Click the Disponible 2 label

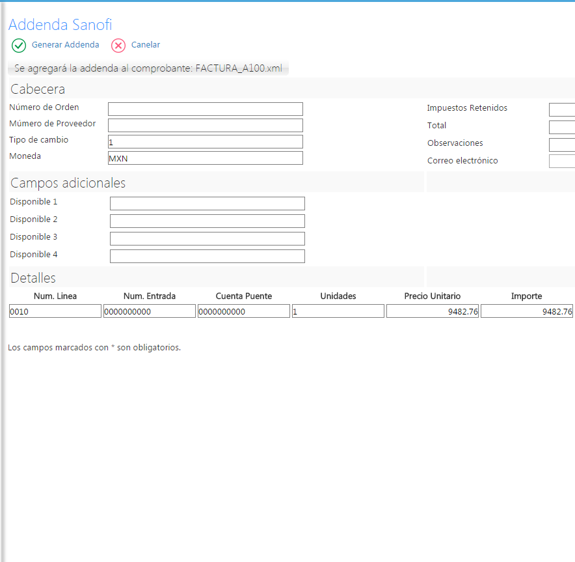point(34,219)
